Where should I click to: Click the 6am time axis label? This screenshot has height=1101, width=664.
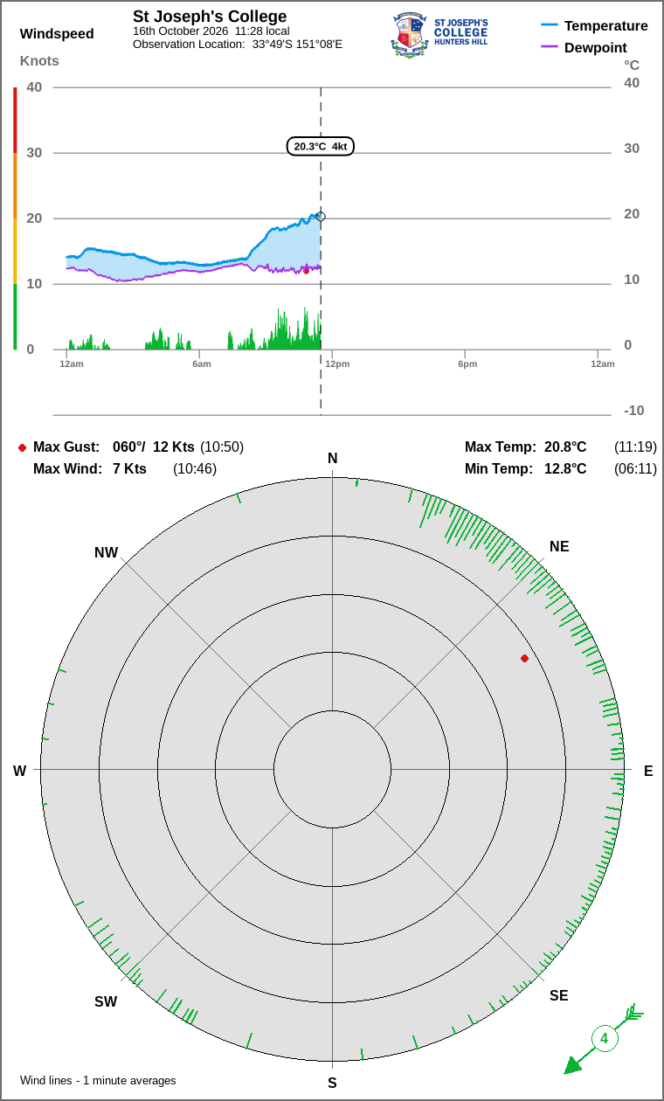(202, 364)
